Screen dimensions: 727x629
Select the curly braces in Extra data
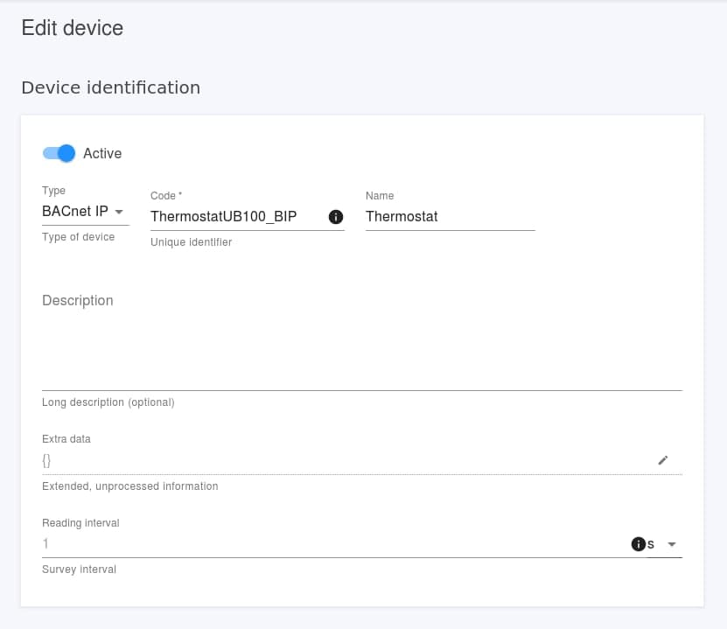[x=45, y=459]
